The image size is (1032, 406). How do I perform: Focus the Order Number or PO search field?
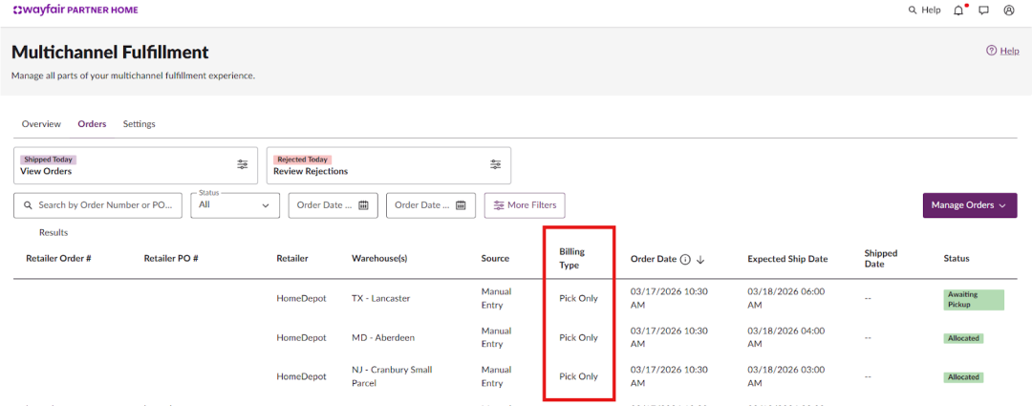point(105,205)
